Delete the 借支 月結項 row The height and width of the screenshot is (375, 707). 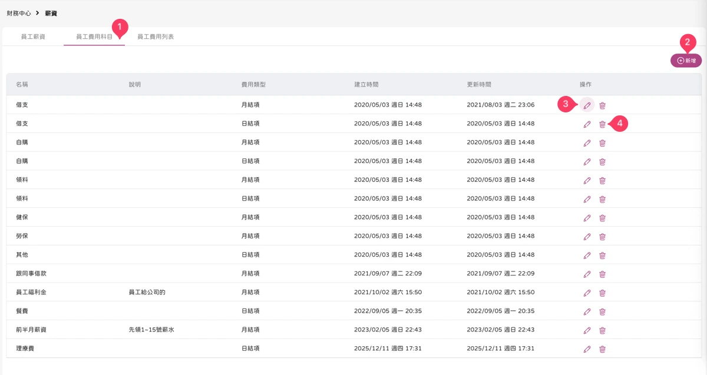pos(602,105)
